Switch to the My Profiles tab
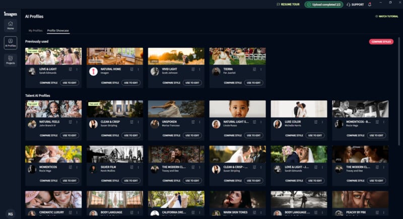Screen dimensions: 403x219 click(x=35, y=31)
